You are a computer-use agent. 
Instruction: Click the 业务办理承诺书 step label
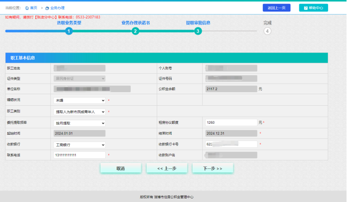click(x=135, y=23)
